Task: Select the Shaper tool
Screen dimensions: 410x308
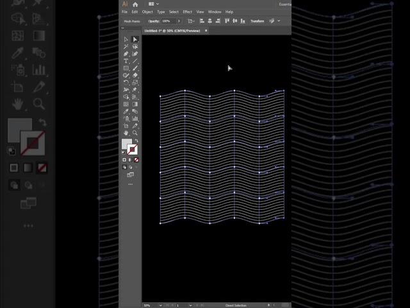Action: 126,75
